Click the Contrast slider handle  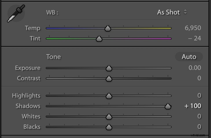109,79
